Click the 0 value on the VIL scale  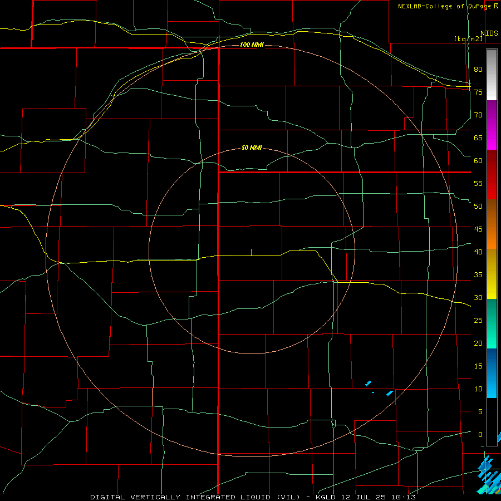480,435
